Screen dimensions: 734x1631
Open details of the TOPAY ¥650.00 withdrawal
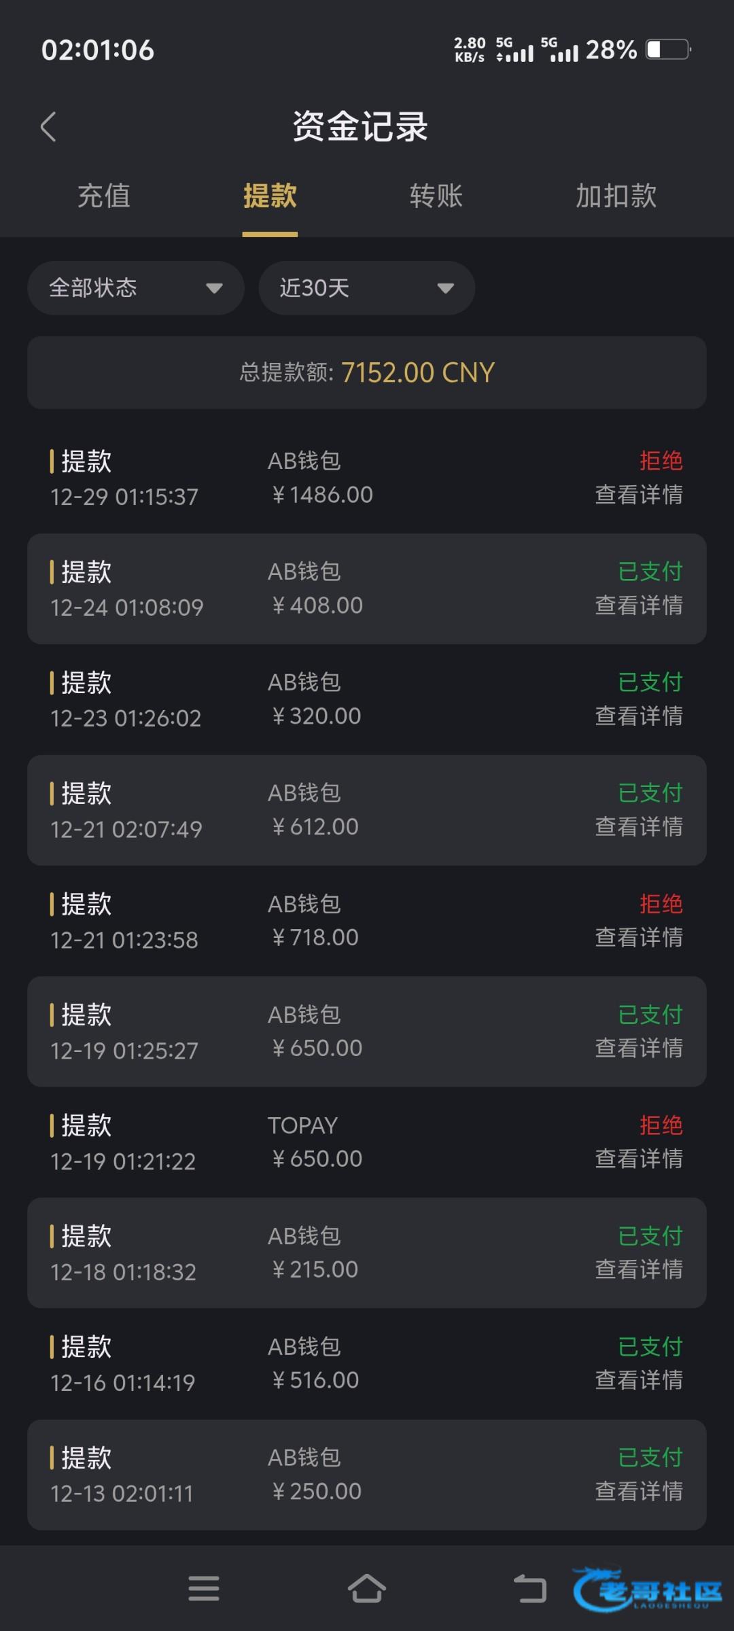pos(638,1159)
